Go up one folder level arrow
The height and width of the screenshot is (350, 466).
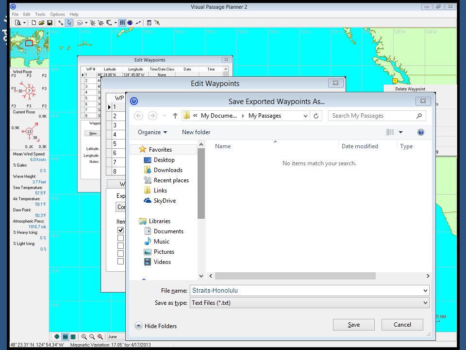pos(175,116)
